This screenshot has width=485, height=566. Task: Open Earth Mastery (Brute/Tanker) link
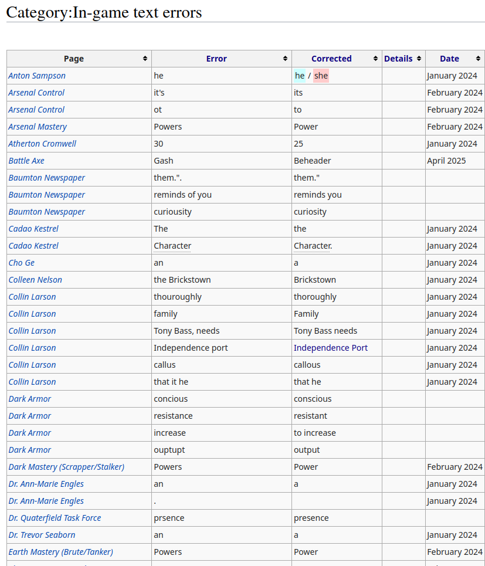coord(60,552)
